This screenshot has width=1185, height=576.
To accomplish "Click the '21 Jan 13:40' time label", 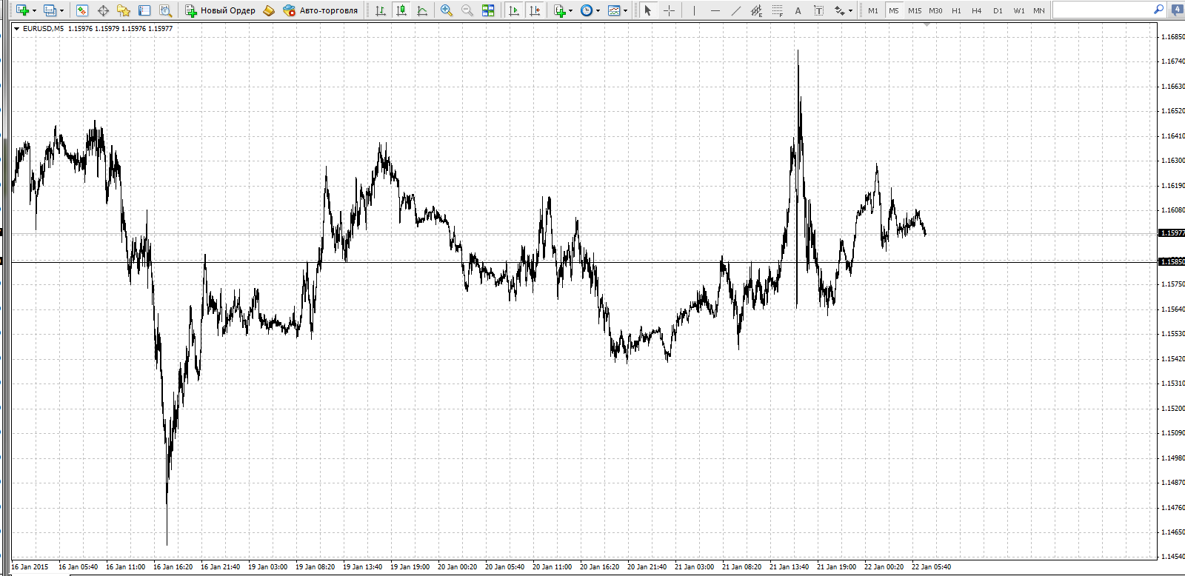I will 789,567.
